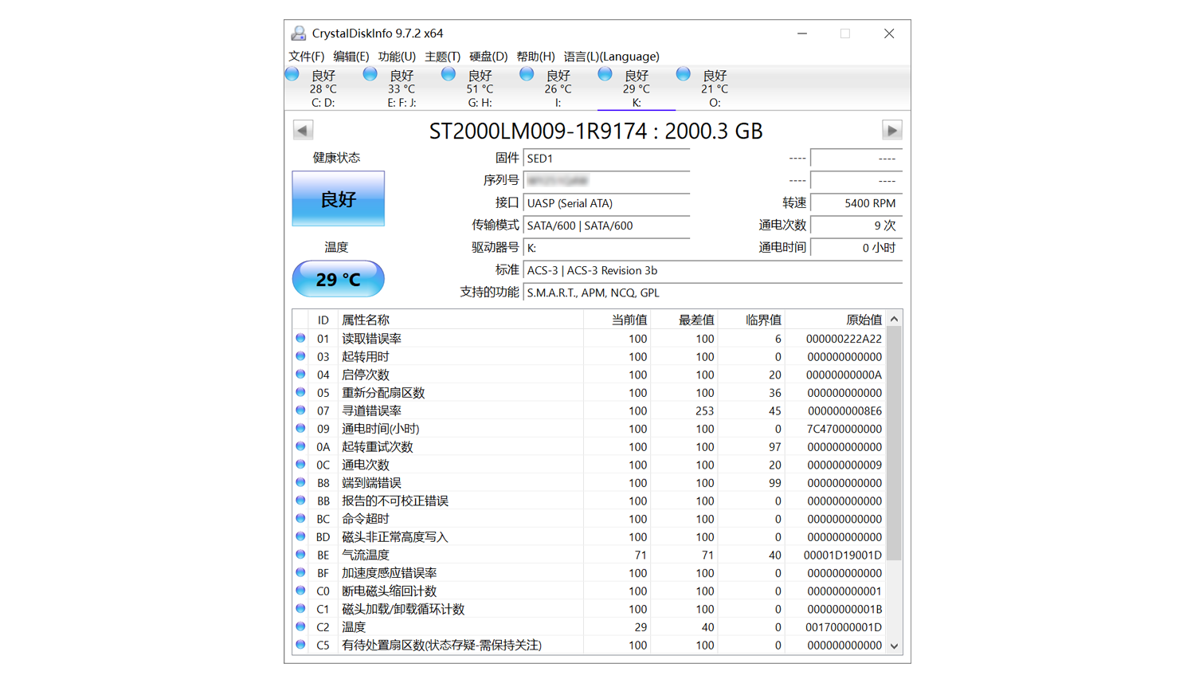This screenshot has height=683, width=1195.
Task: Click the 转速 field showing 5400 RPM
Action: [856, 203]
